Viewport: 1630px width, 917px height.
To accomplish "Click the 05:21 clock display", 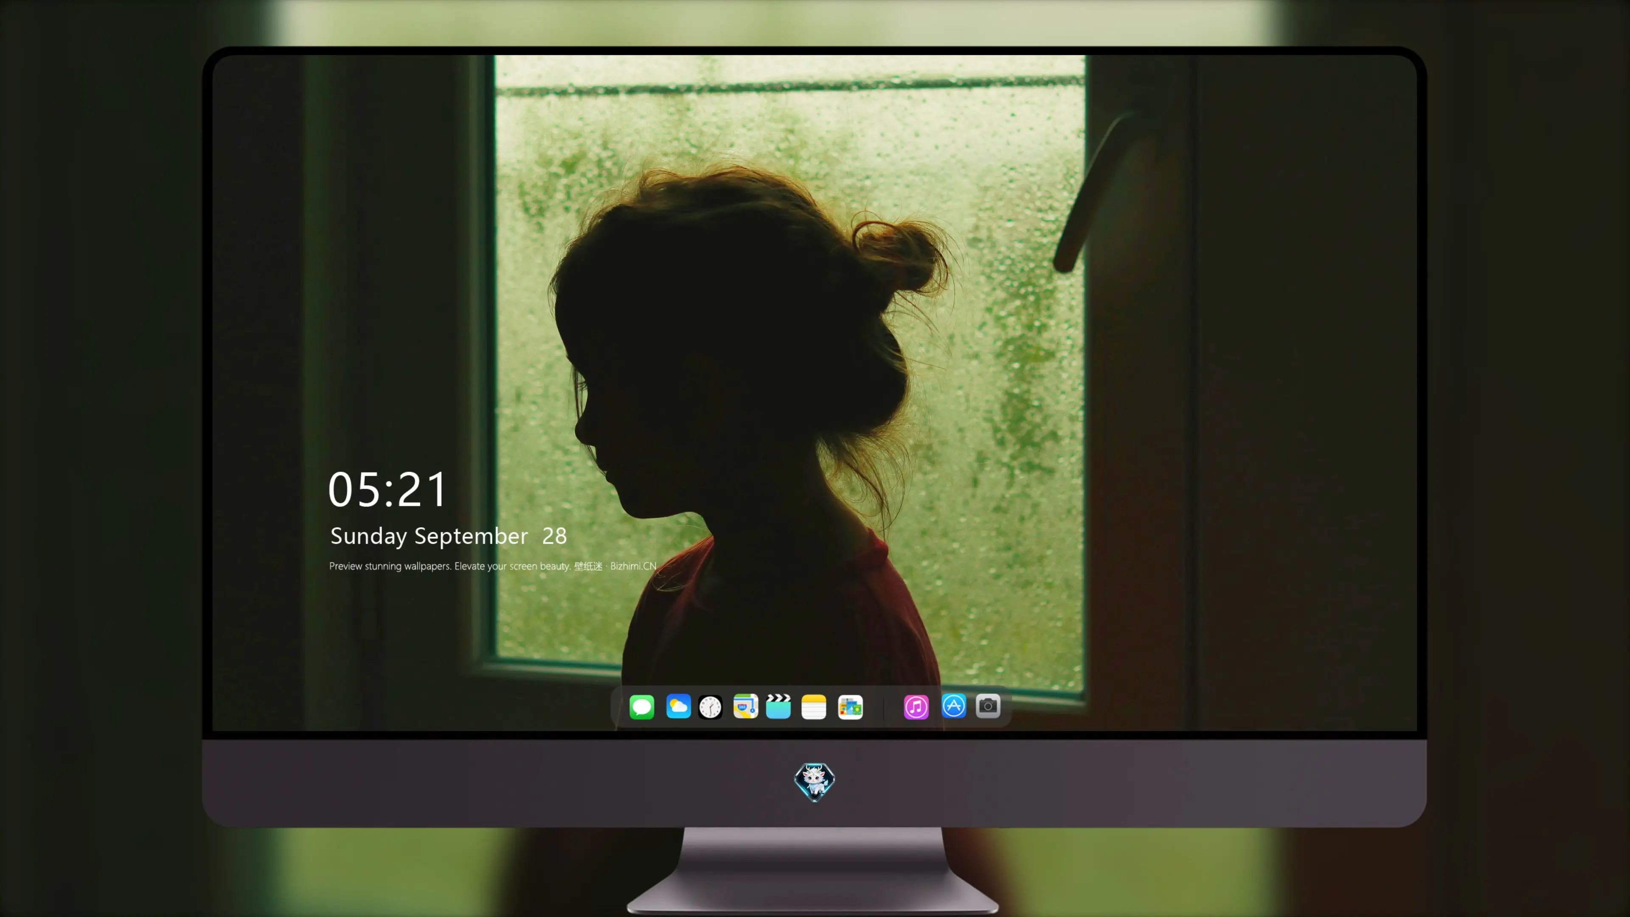I will 387,490.
